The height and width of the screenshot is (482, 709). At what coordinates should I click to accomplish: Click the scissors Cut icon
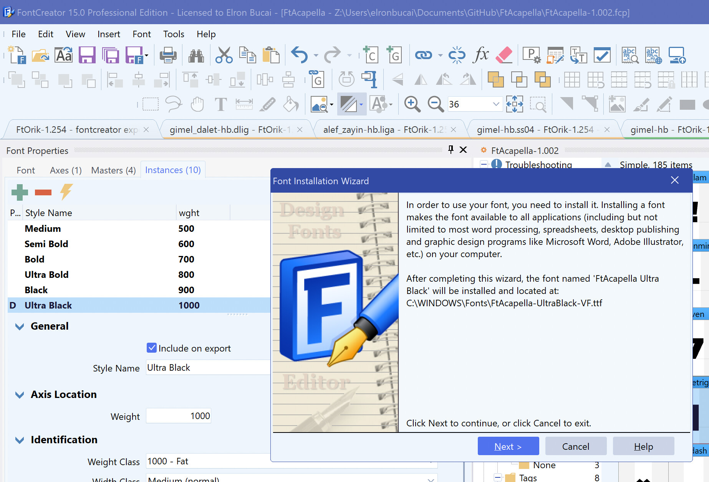[x=224, y=55]
